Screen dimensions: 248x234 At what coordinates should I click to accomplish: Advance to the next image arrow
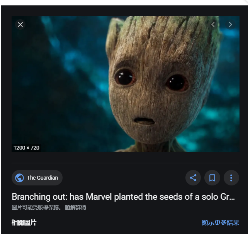click(231, 25)
